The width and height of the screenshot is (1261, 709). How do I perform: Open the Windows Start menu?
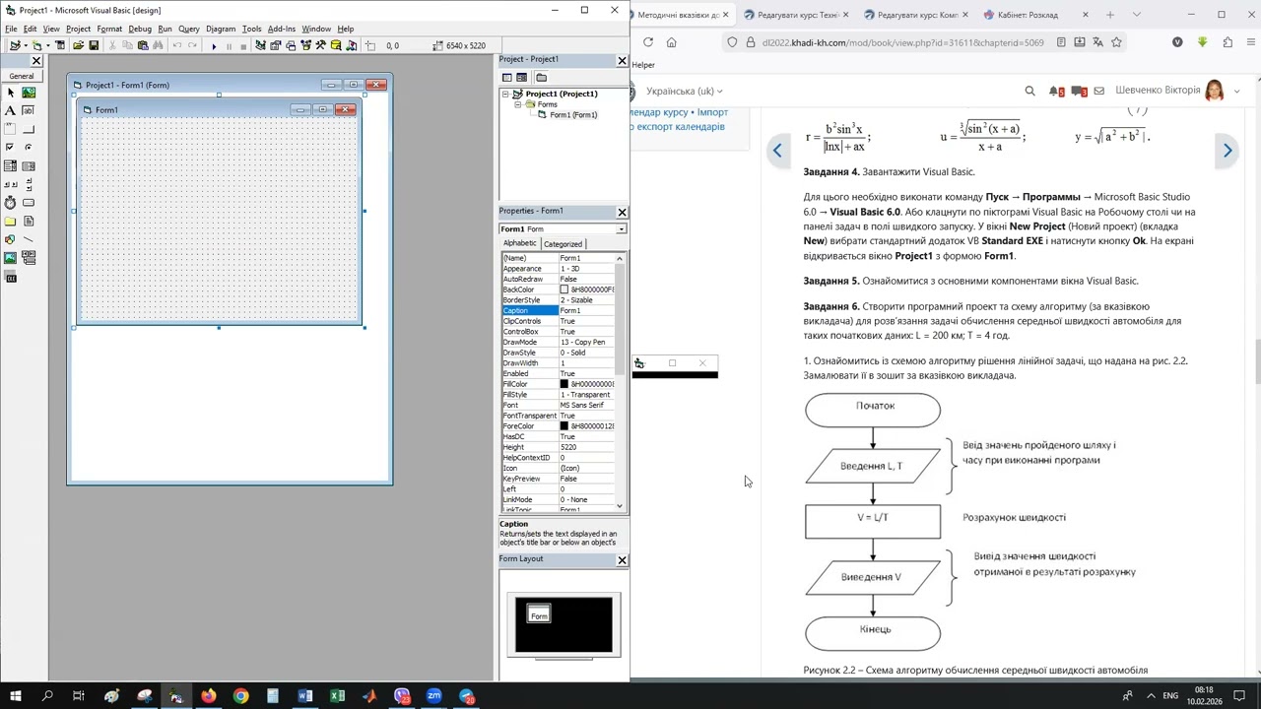point(15,696)
